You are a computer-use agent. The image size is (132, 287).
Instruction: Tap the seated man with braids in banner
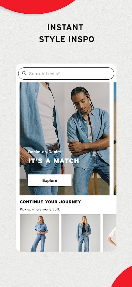87,132
